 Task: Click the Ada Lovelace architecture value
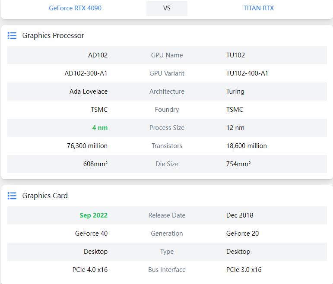pos(89,92)
